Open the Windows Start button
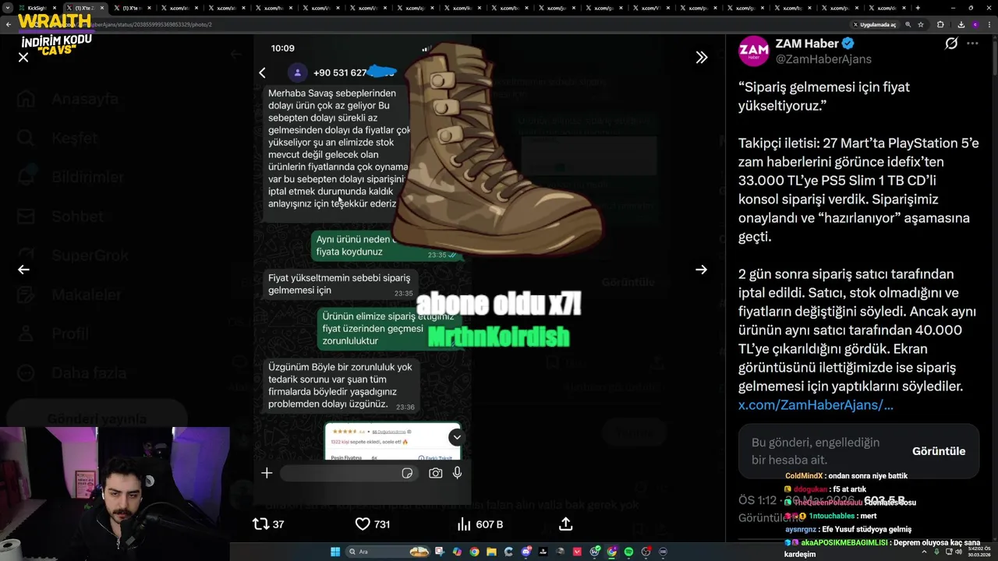The image size is (998, 561). coord(335,552)
